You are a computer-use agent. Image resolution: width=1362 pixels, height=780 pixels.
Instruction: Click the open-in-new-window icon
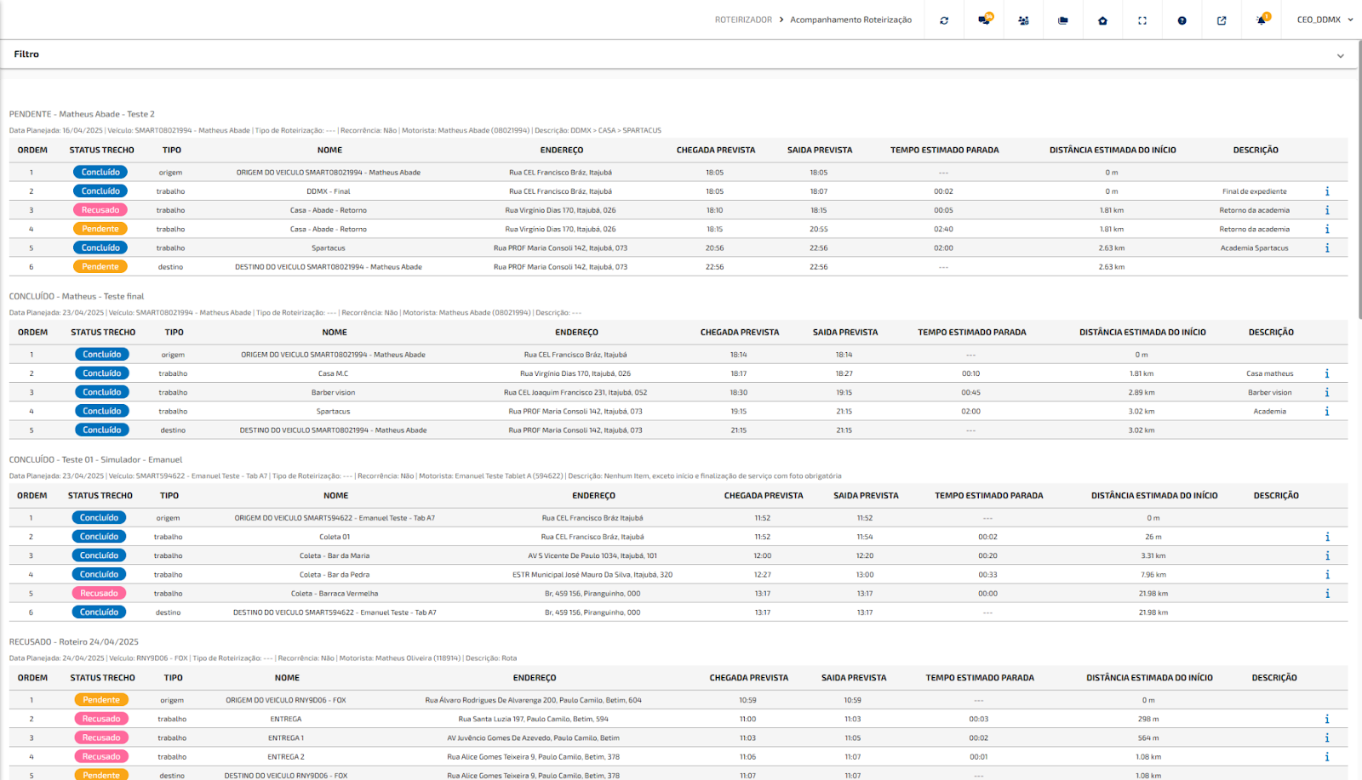(1222, 20)
